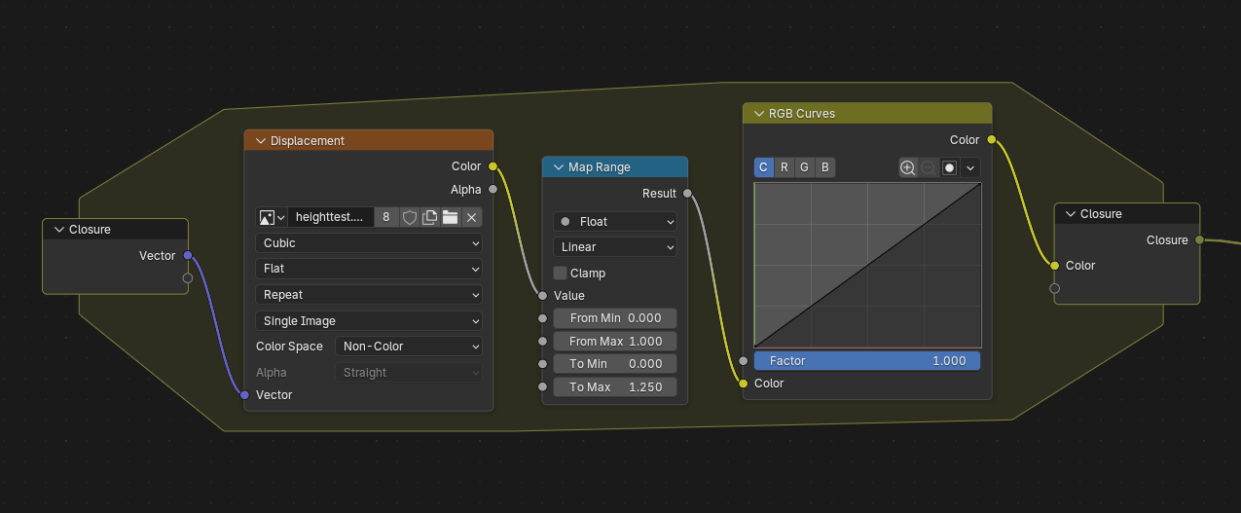The width and height of the screenshot is (1241, 513).
Task: Open curve clipping options dot icon
Action: tap(949, 167)
